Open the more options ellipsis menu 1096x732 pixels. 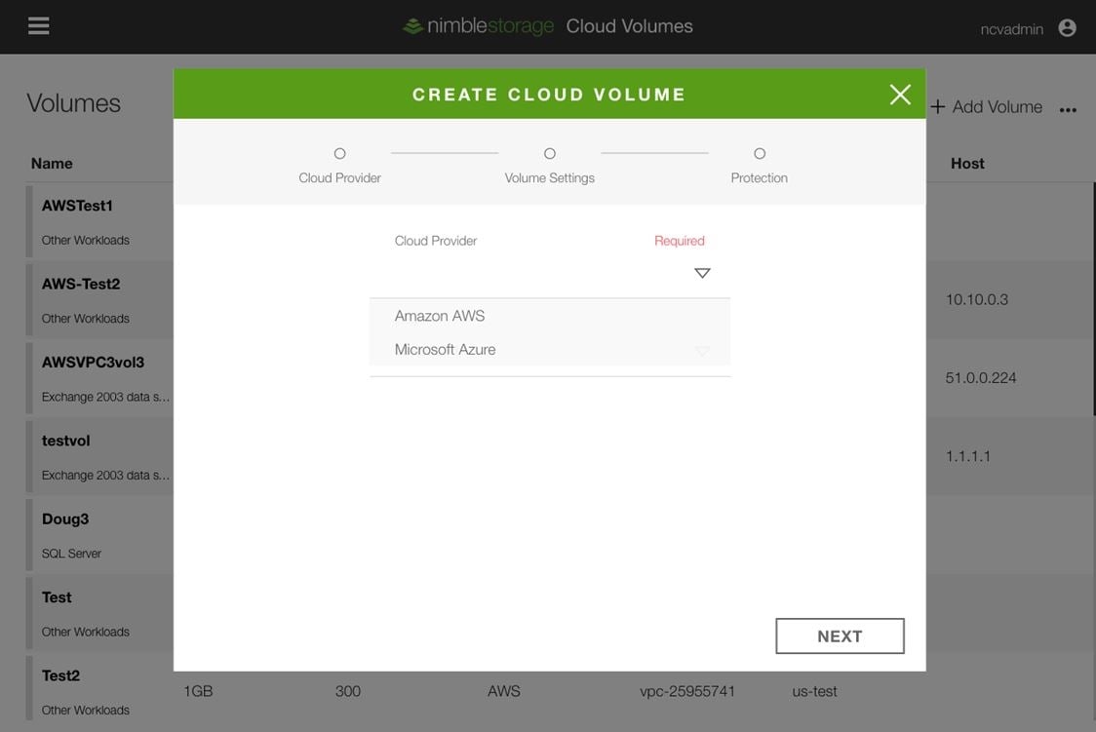pyautogui.click(x=1068, y=110)
